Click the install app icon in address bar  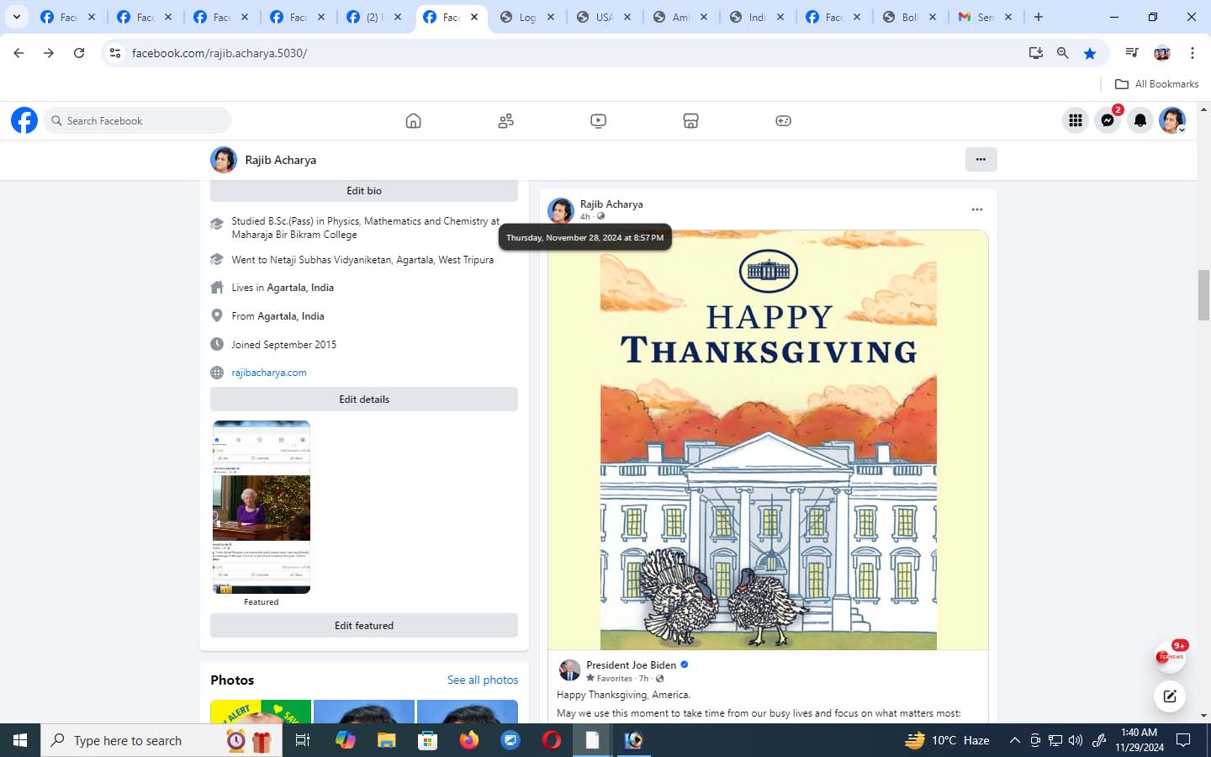1036,53
